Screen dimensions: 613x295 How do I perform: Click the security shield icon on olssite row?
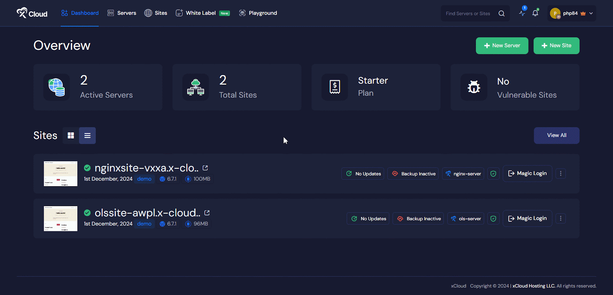click(493, 218)
